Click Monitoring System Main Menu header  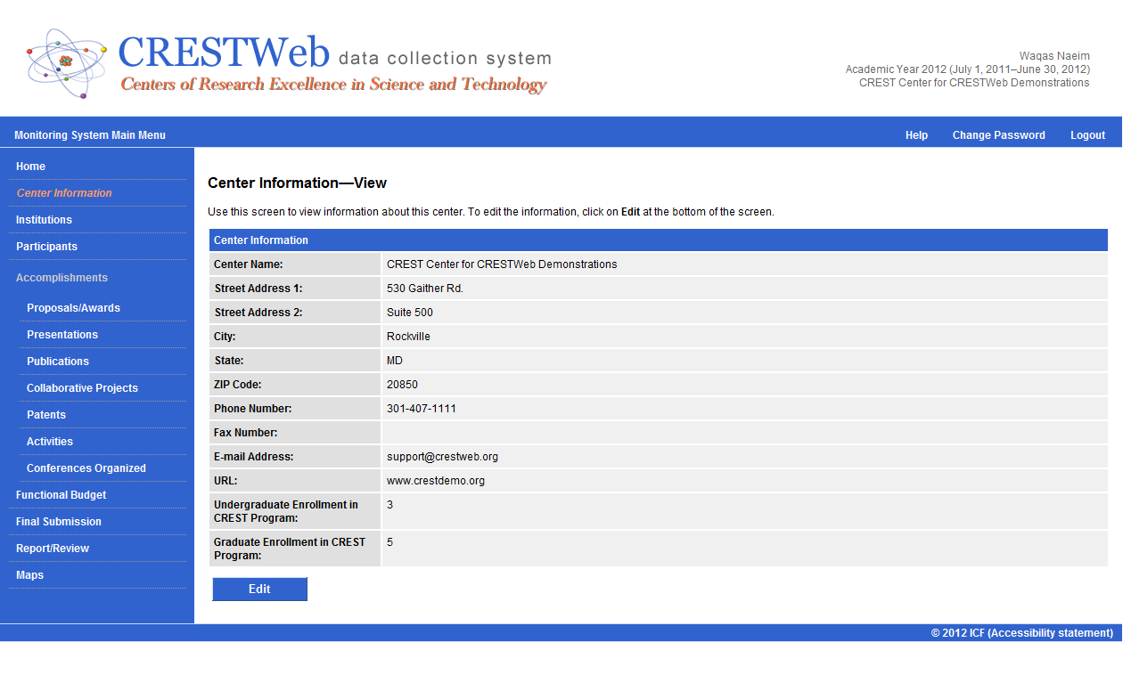click(90, 135)
